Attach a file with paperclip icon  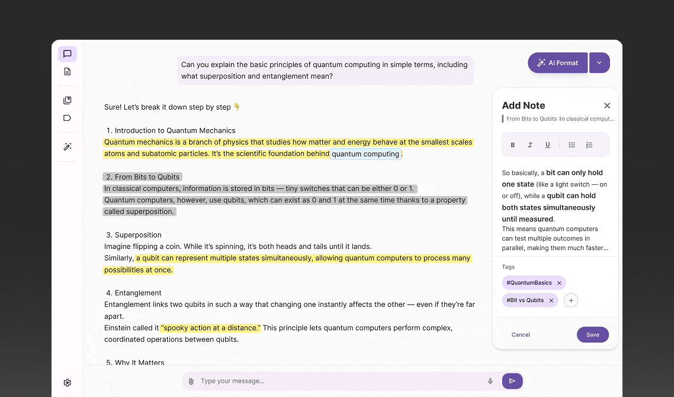point(191,381)
